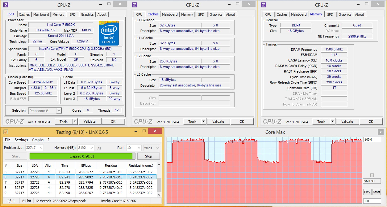
Task: Click Validate in the Caches tab window
Action: click(x=218, y=121)
